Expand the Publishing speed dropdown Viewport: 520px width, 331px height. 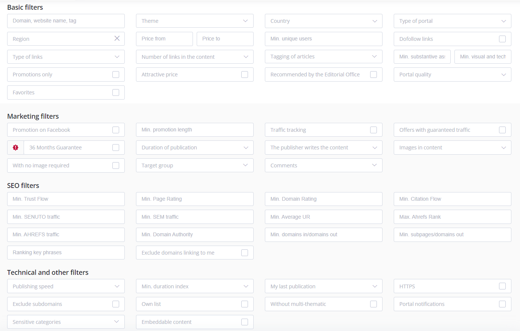tap(66, 286)
